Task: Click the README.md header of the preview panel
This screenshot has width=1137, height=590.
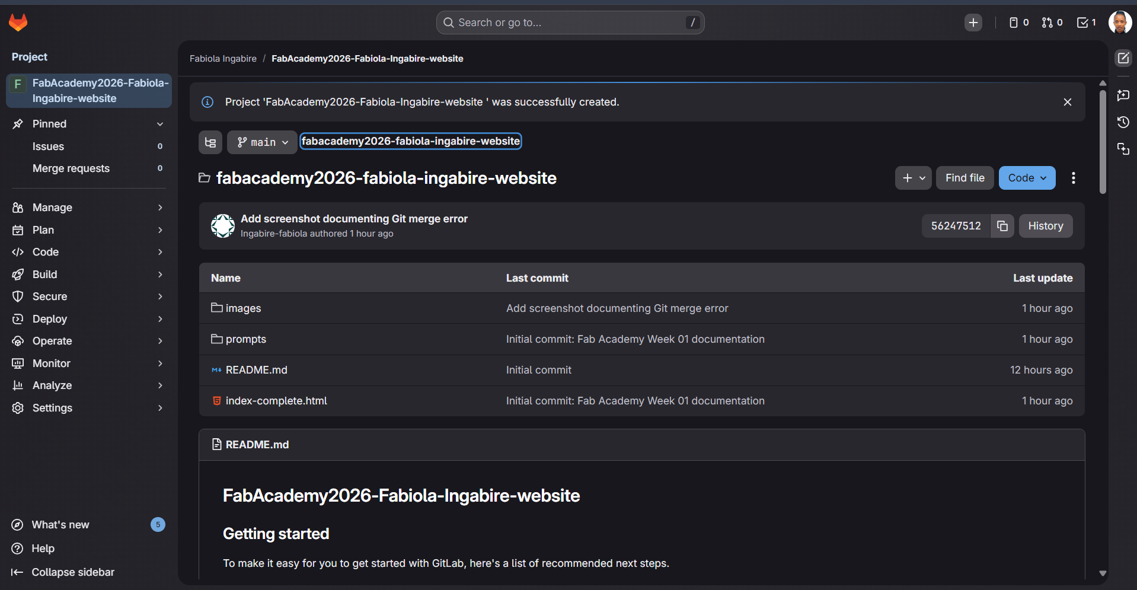Action: pos(257,445)
